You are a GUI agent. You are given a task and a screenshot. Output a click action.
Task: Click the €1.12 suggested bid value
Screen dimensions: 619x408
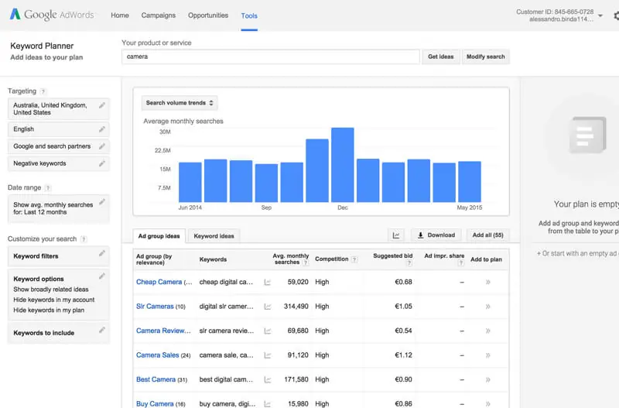[x=403, y=355]
